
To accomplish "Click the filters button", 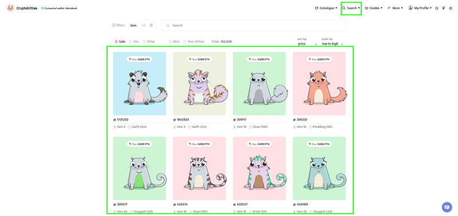I will click(119, 25).
